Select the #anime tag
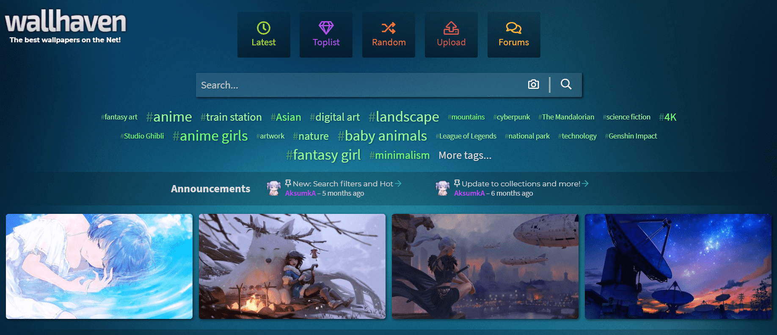This screenshot has width=777, height=335. point(169,117)
